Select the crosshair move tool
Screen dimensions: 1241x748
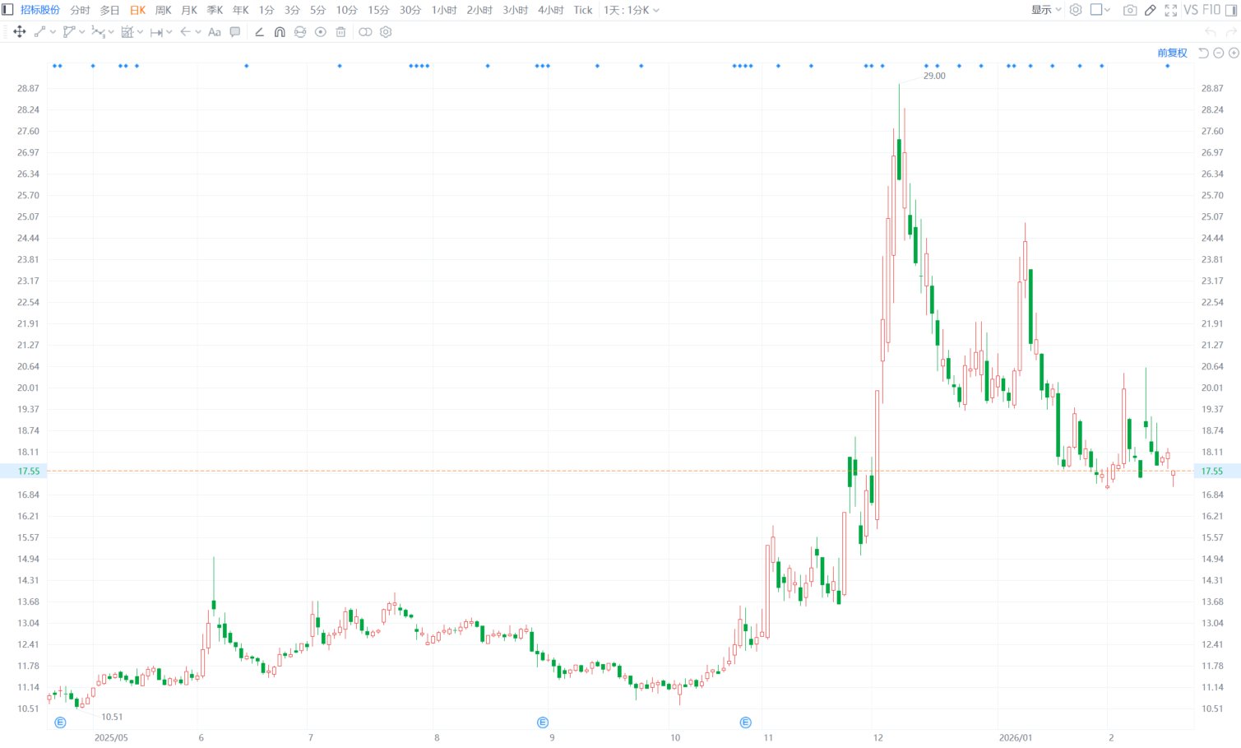tap(20, 32)
